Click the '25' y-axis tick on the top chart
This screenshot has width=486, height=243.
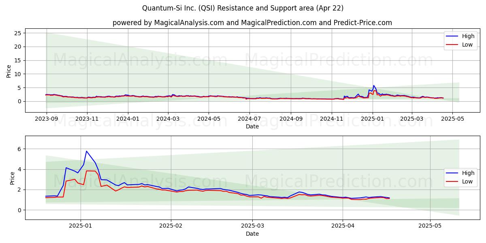[18, 33]
